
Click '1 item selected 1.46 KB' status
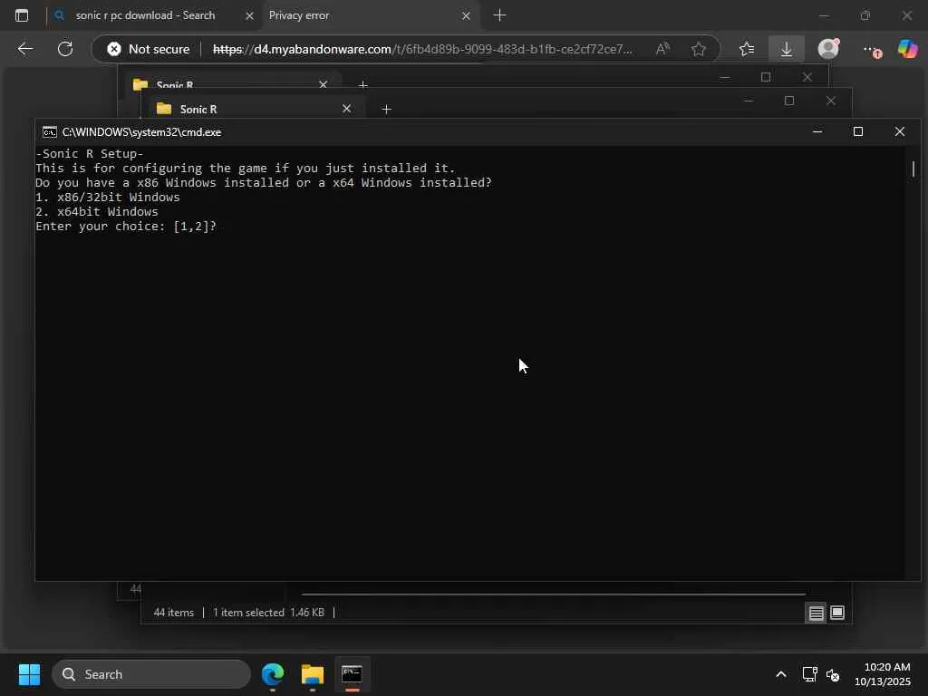(268, 613)
